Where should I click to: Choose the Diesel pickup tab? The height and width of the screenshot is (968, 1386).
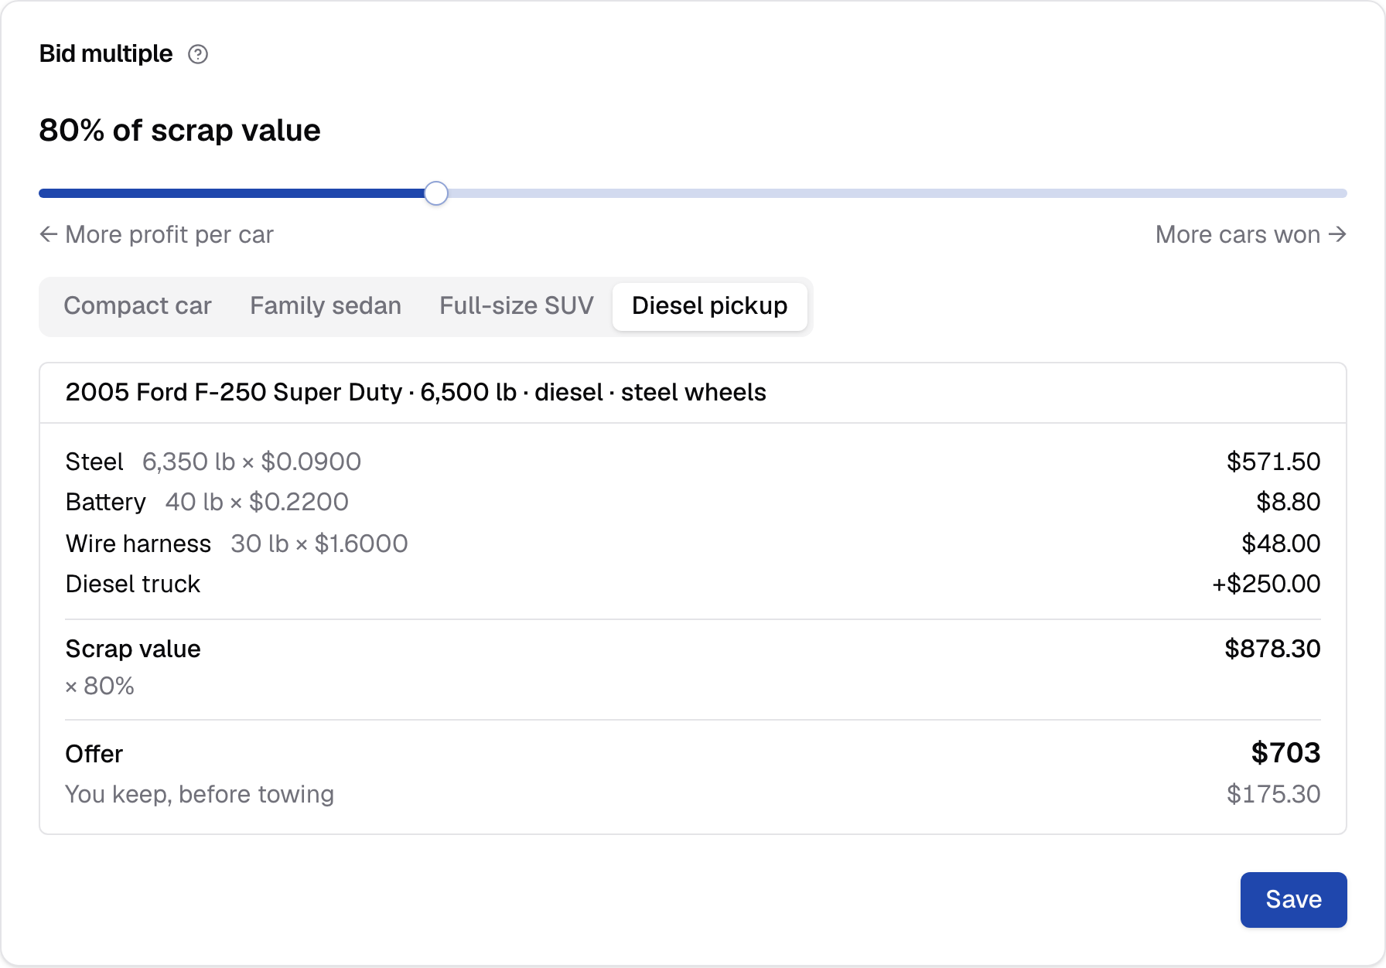(710, 306)
